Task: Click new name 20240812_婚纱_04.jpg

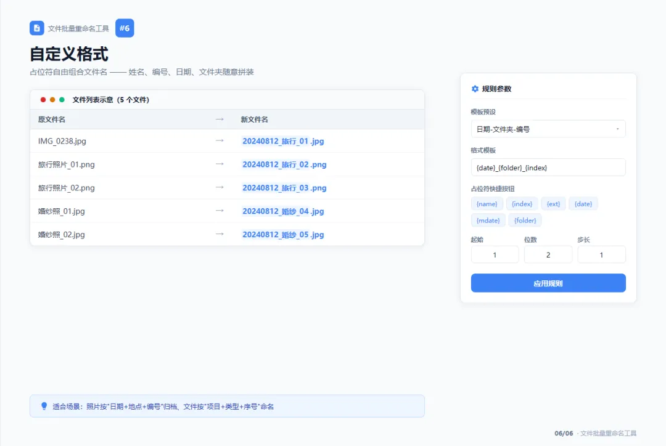Action: click(283, 211)
